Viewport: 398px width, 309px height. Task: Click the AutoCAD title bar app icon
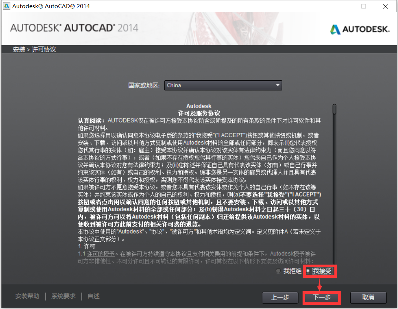point(7,6)
